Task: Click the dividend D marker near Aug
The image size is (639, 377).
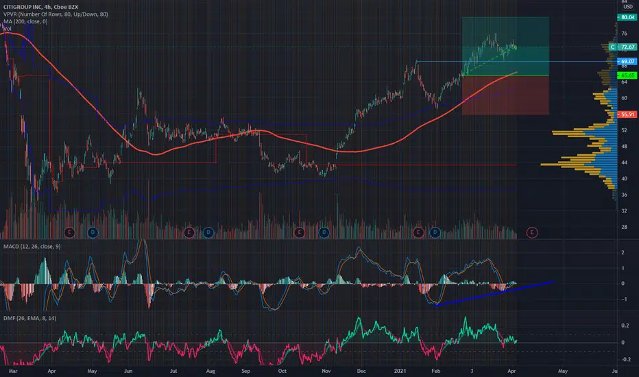Action: click(x=208, y=232)
